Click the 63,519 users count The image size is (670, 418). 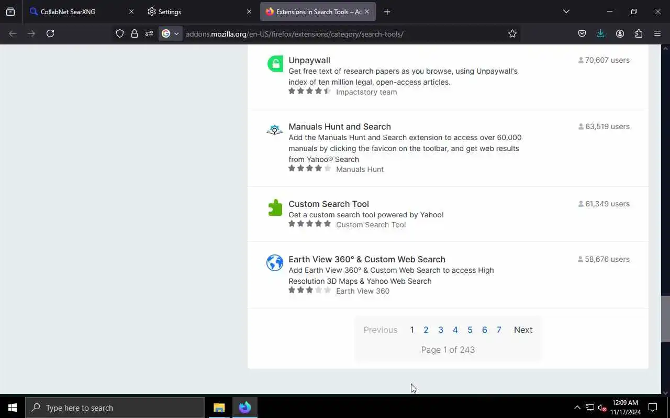click(x=604, y=126)
